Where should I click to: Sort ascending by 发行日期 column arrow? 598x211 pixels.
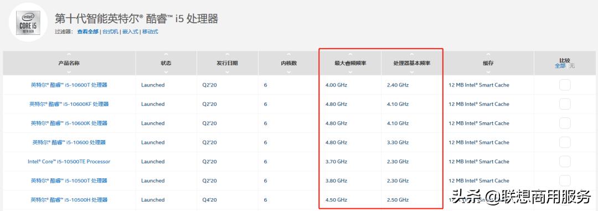[x=228, y=54]
